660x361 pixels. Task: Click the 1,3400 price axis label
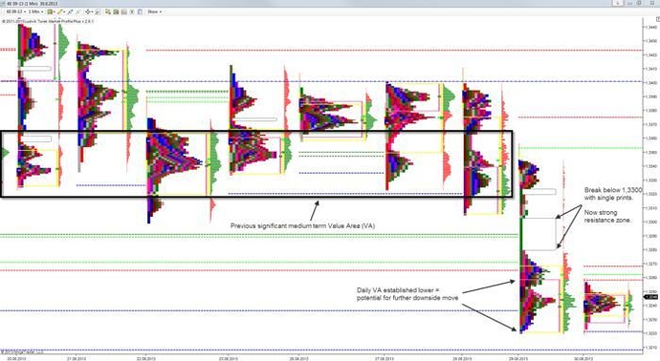(x=650, y=83)
